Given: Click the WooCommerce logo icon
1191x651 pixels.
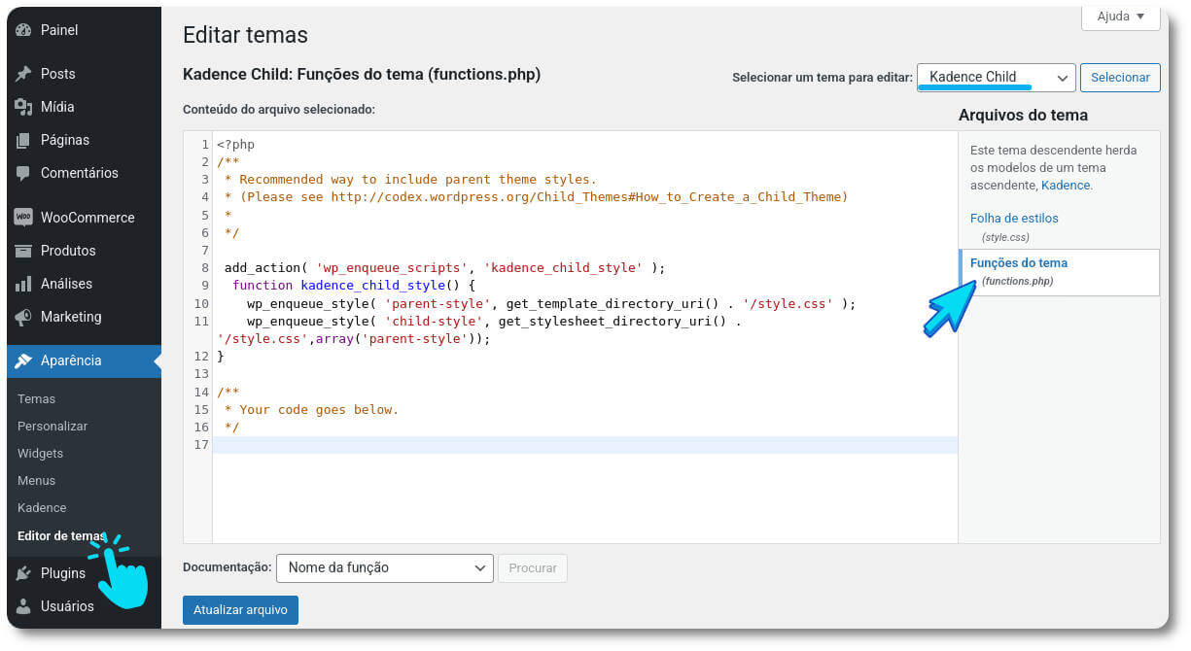Looking at the screenshot, I should [23, 217].
